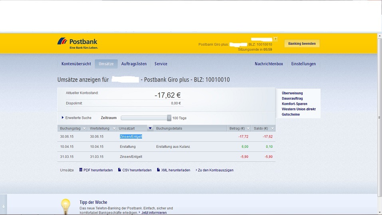Click the page vertical scrollbar
This screenshot has height=215, width=382.
[x=380, y=117]
